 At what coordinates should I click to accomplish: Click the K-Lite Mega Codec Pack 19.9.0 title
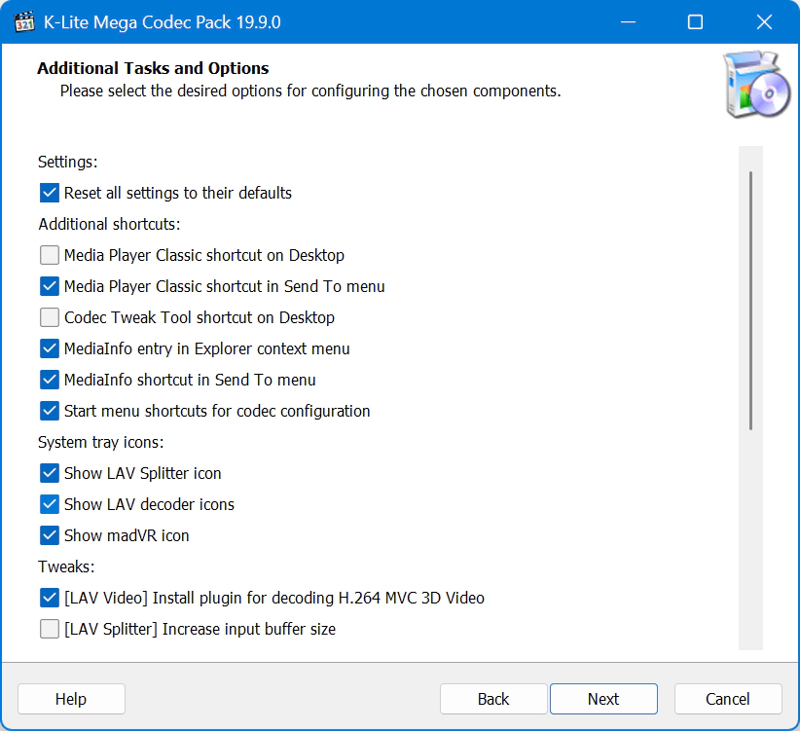(x=163, y=22)
